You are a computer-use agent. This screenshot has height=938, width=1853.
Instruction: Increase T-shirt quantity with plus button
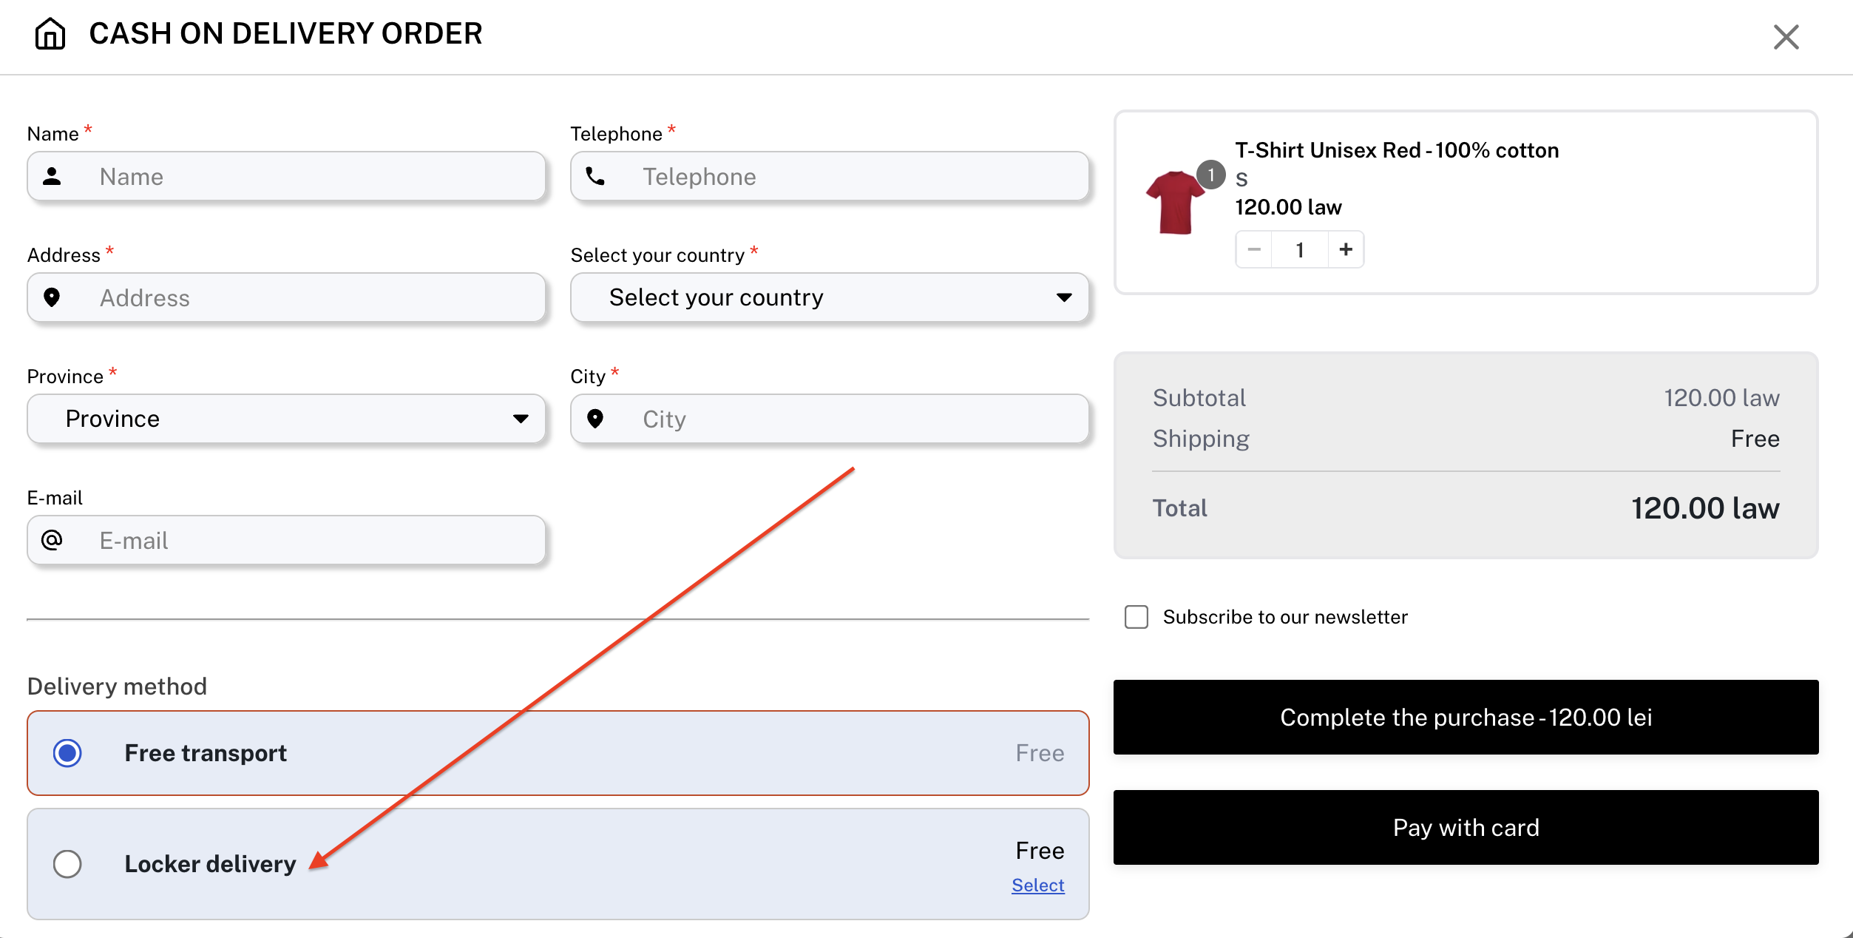click(x=1346, y=249)
